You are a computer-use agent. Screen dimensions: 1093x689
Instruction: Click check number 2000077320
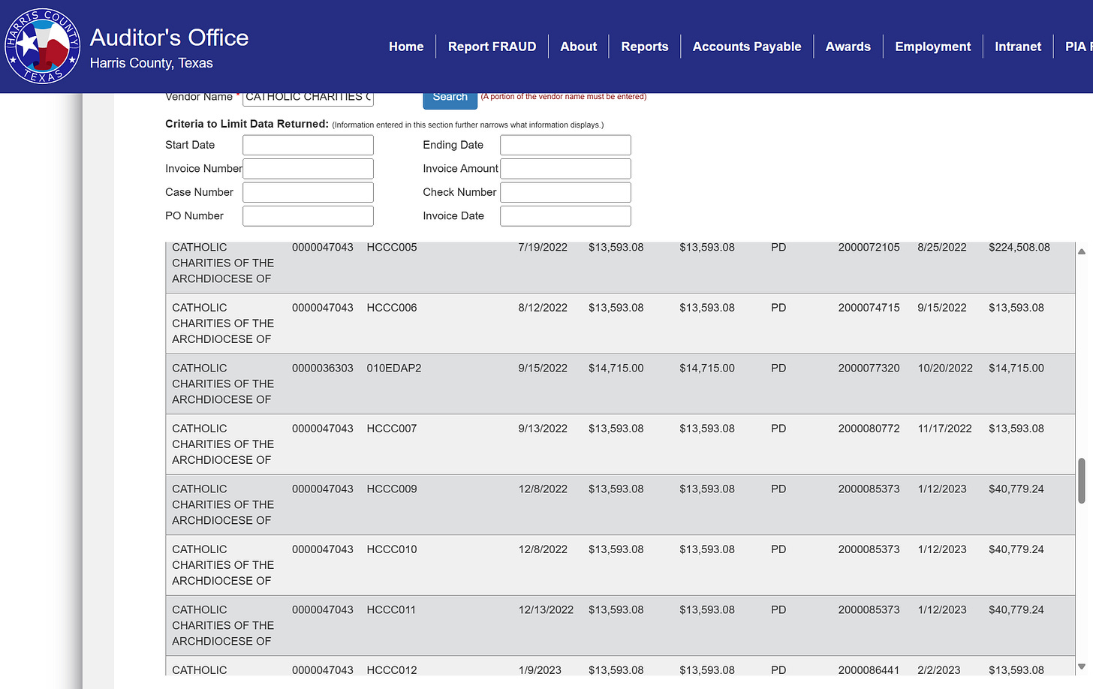tap(869, 368)
